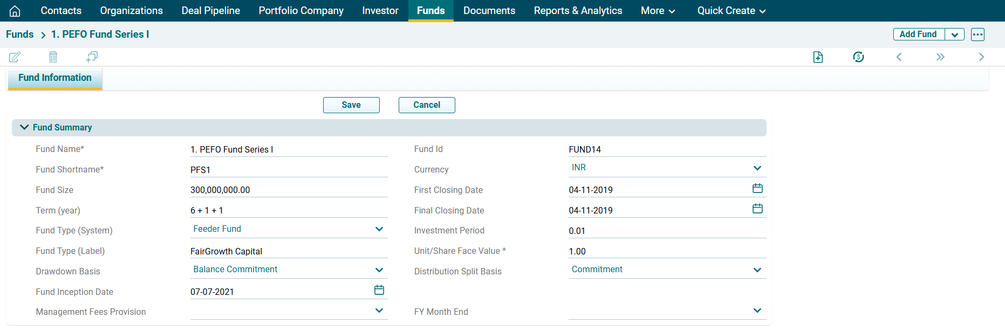Click the Save button
1005x331 pixels.
[351, 105]
